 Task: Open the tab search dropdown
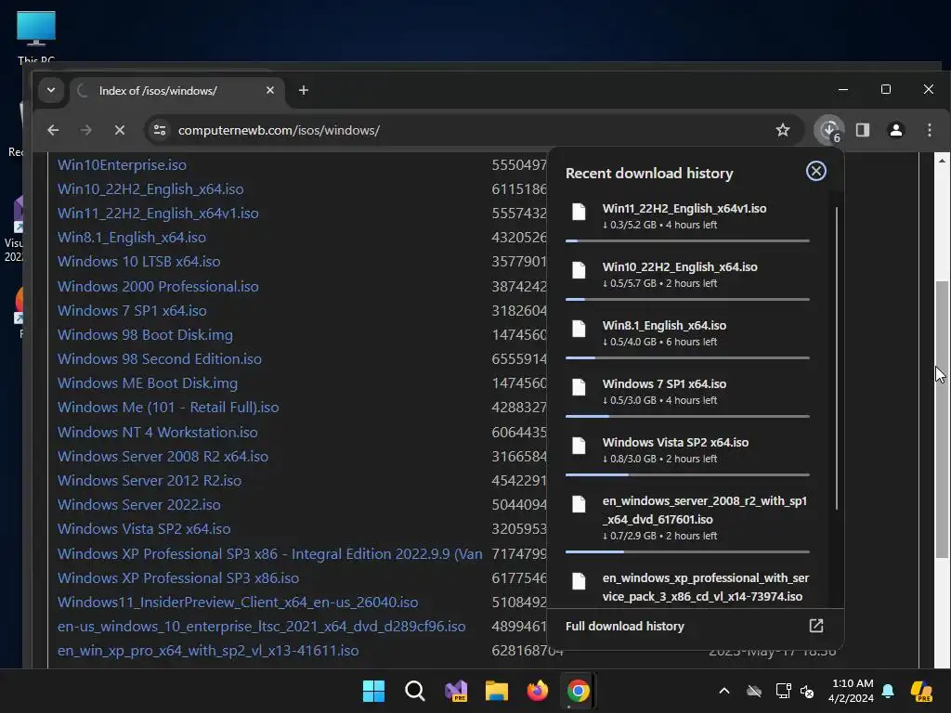point(51,90)
